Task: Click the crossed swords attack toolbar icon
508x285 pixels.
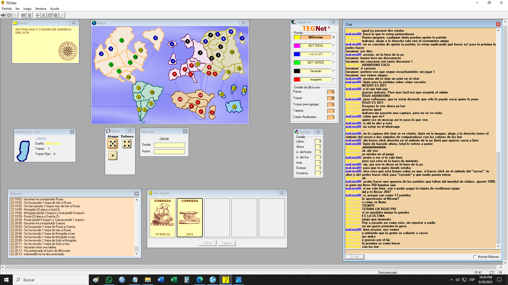Action: (x=44, y=15)
